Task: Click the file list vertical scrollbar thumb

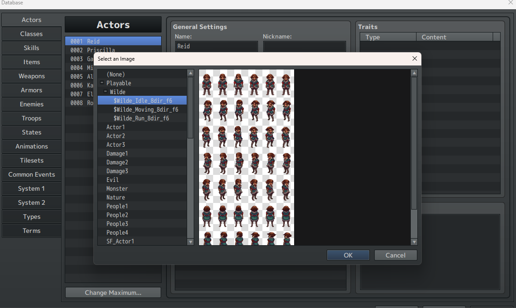Action: click(191, 108)
